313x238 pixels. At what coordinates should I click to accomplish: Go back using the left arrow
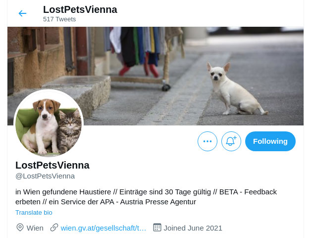pos(22,13)
